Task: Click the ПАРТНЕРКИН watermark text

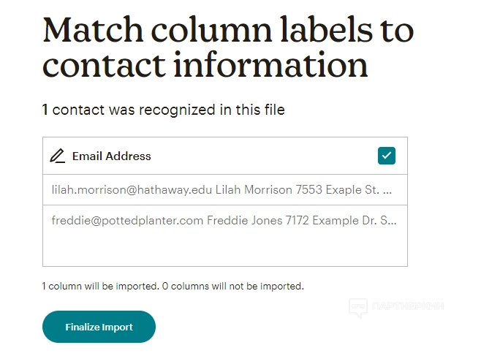Action: (407, 306)
